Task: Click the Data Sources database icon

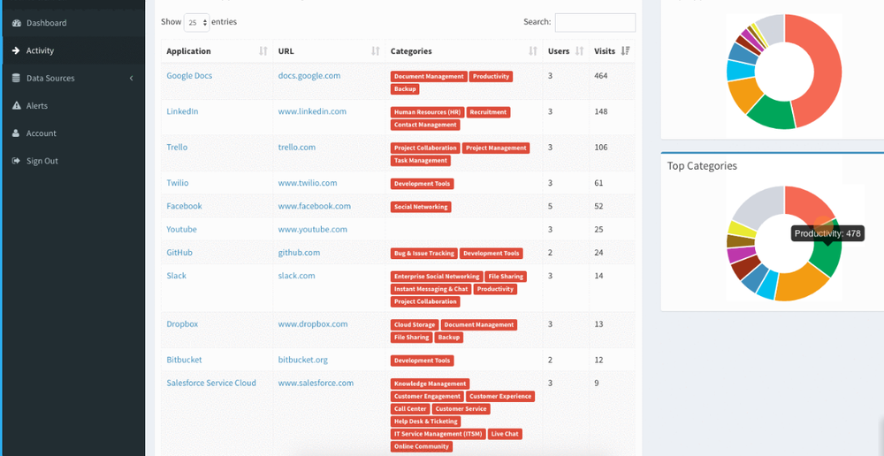Action: 16,79
